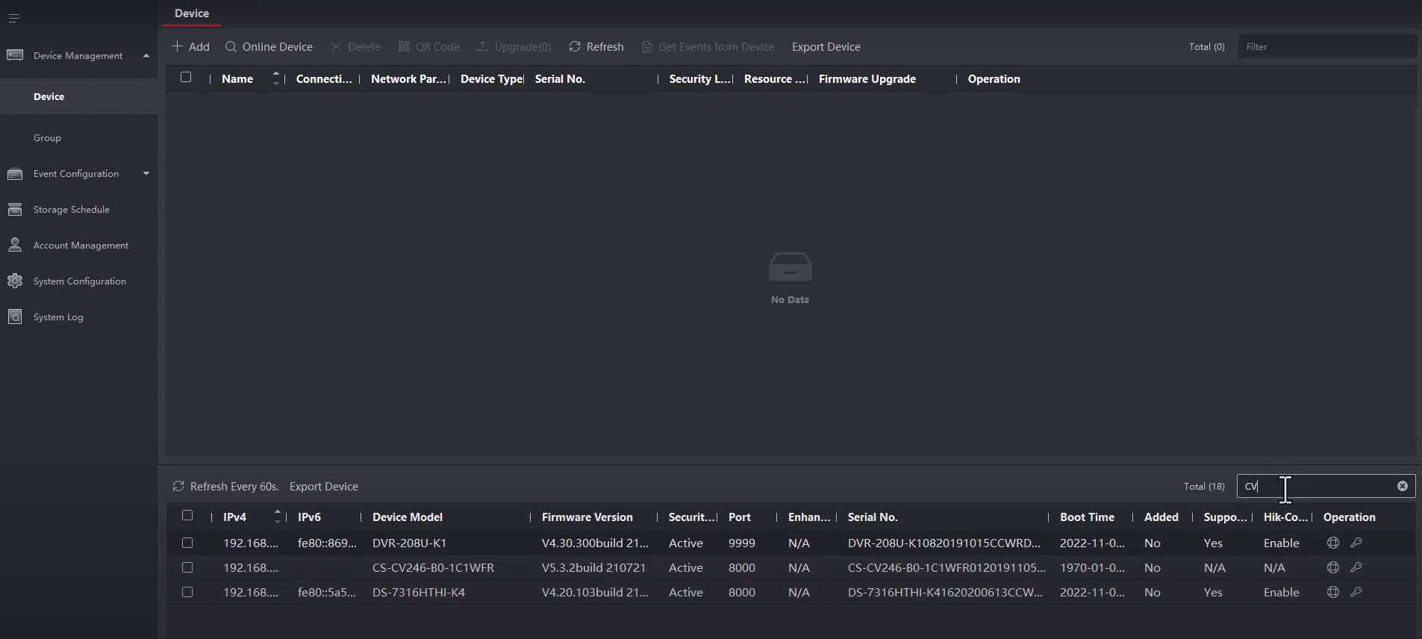Expand the Event Configuration menu
The width and height of the screenshot is (1422, 639).
146,174
